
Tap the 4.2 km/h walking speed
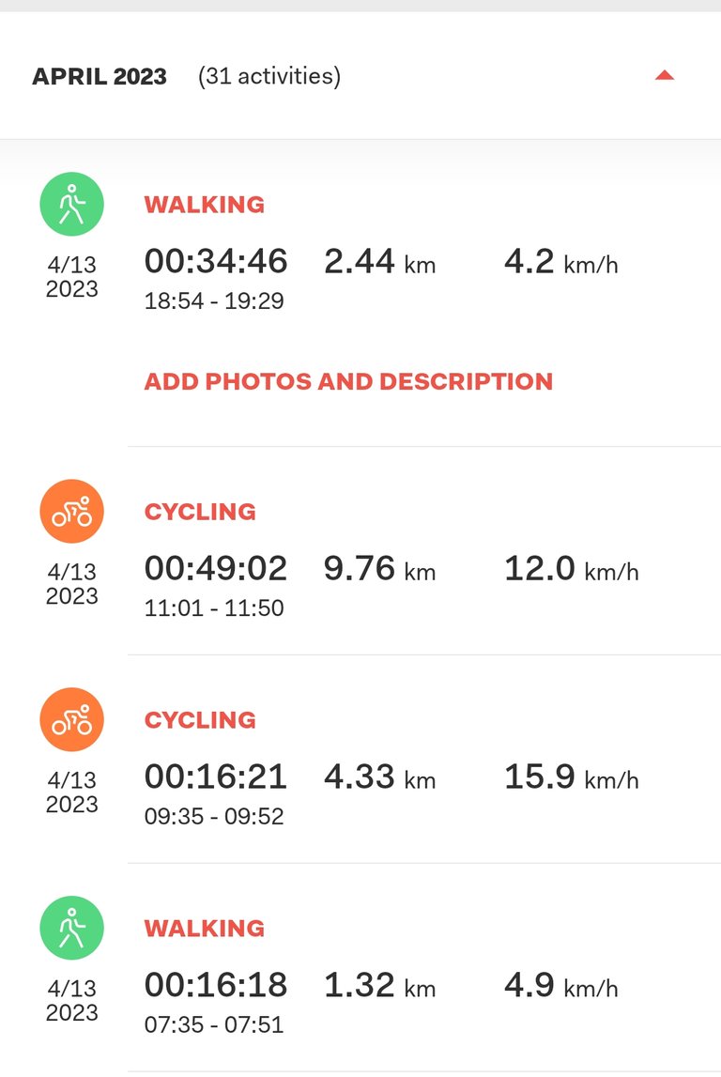coord(561,262)
